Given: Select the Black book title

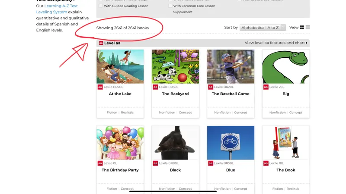Looking at the screenshot, I should pyautogui.click(x=176, y=170).
